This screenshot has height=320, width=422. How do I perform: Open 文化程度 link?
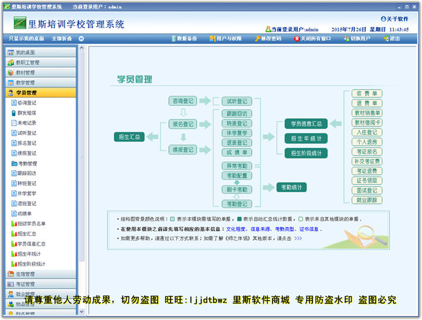point(236,229)
